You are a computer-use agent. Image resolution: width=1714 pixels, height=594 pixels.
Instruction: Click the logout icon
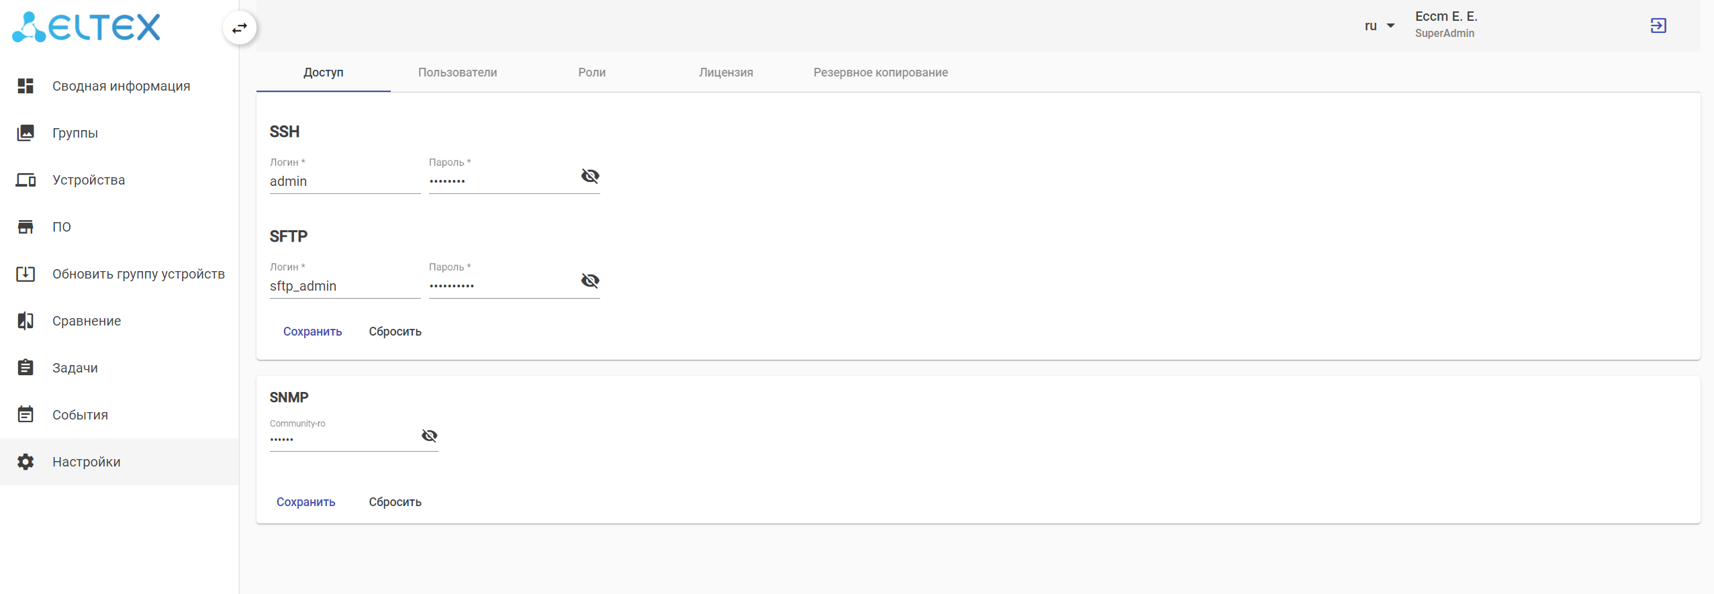tap(1658, 26)
